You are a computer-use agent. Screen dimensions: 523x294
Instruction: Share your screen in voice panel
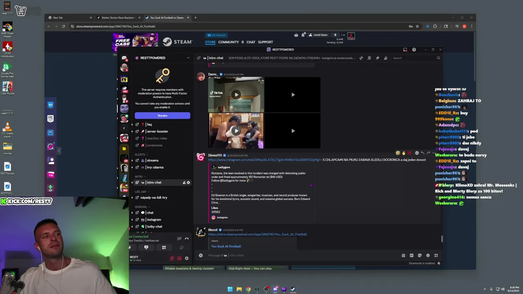(x=146, y=247)
